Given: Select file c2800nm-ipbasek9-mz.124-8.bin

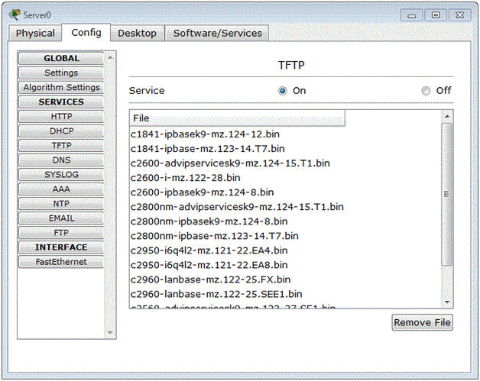Looking at the screenshot, I should [209, 221].
